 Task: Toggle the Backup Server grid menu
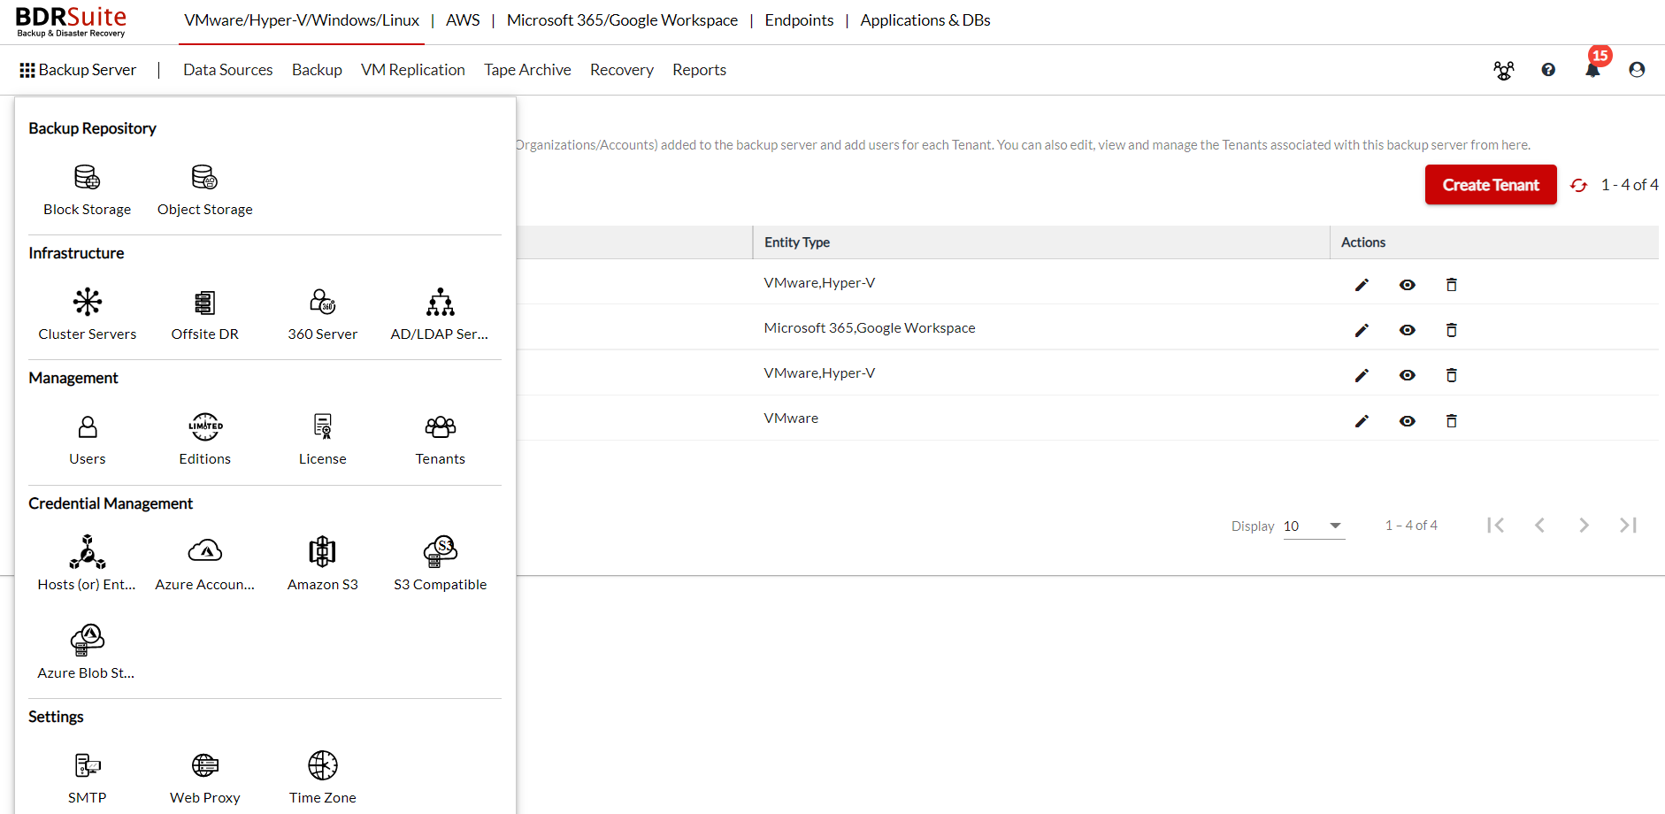(78, 70)
